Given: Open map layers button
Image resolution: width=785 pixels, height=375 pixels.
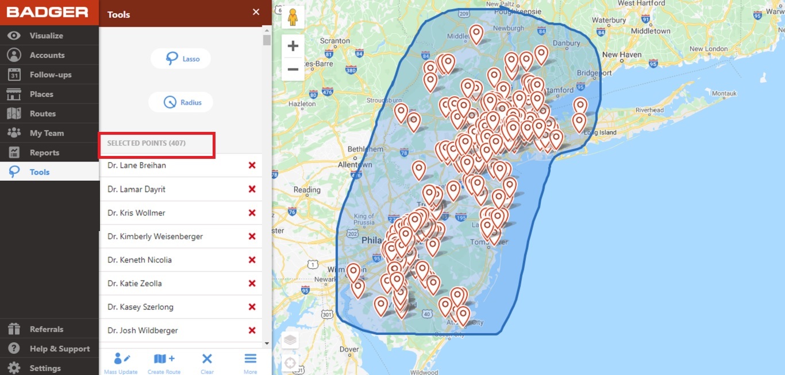Looking at the screenshot, I should pos(290,340).
